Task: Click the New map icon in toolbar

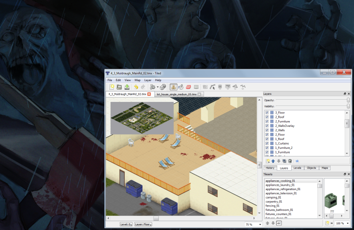Action: coord(112,87)
